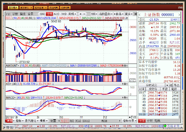
Task: Maximize the KD indicator sub-panel
Action: pos(125,84)
